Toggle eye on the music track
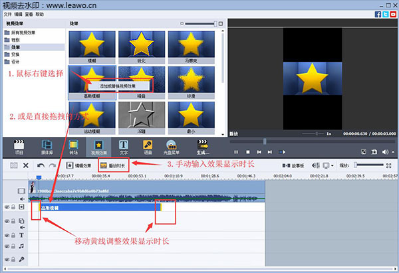 pyautogui.click(x=7, y=246)
